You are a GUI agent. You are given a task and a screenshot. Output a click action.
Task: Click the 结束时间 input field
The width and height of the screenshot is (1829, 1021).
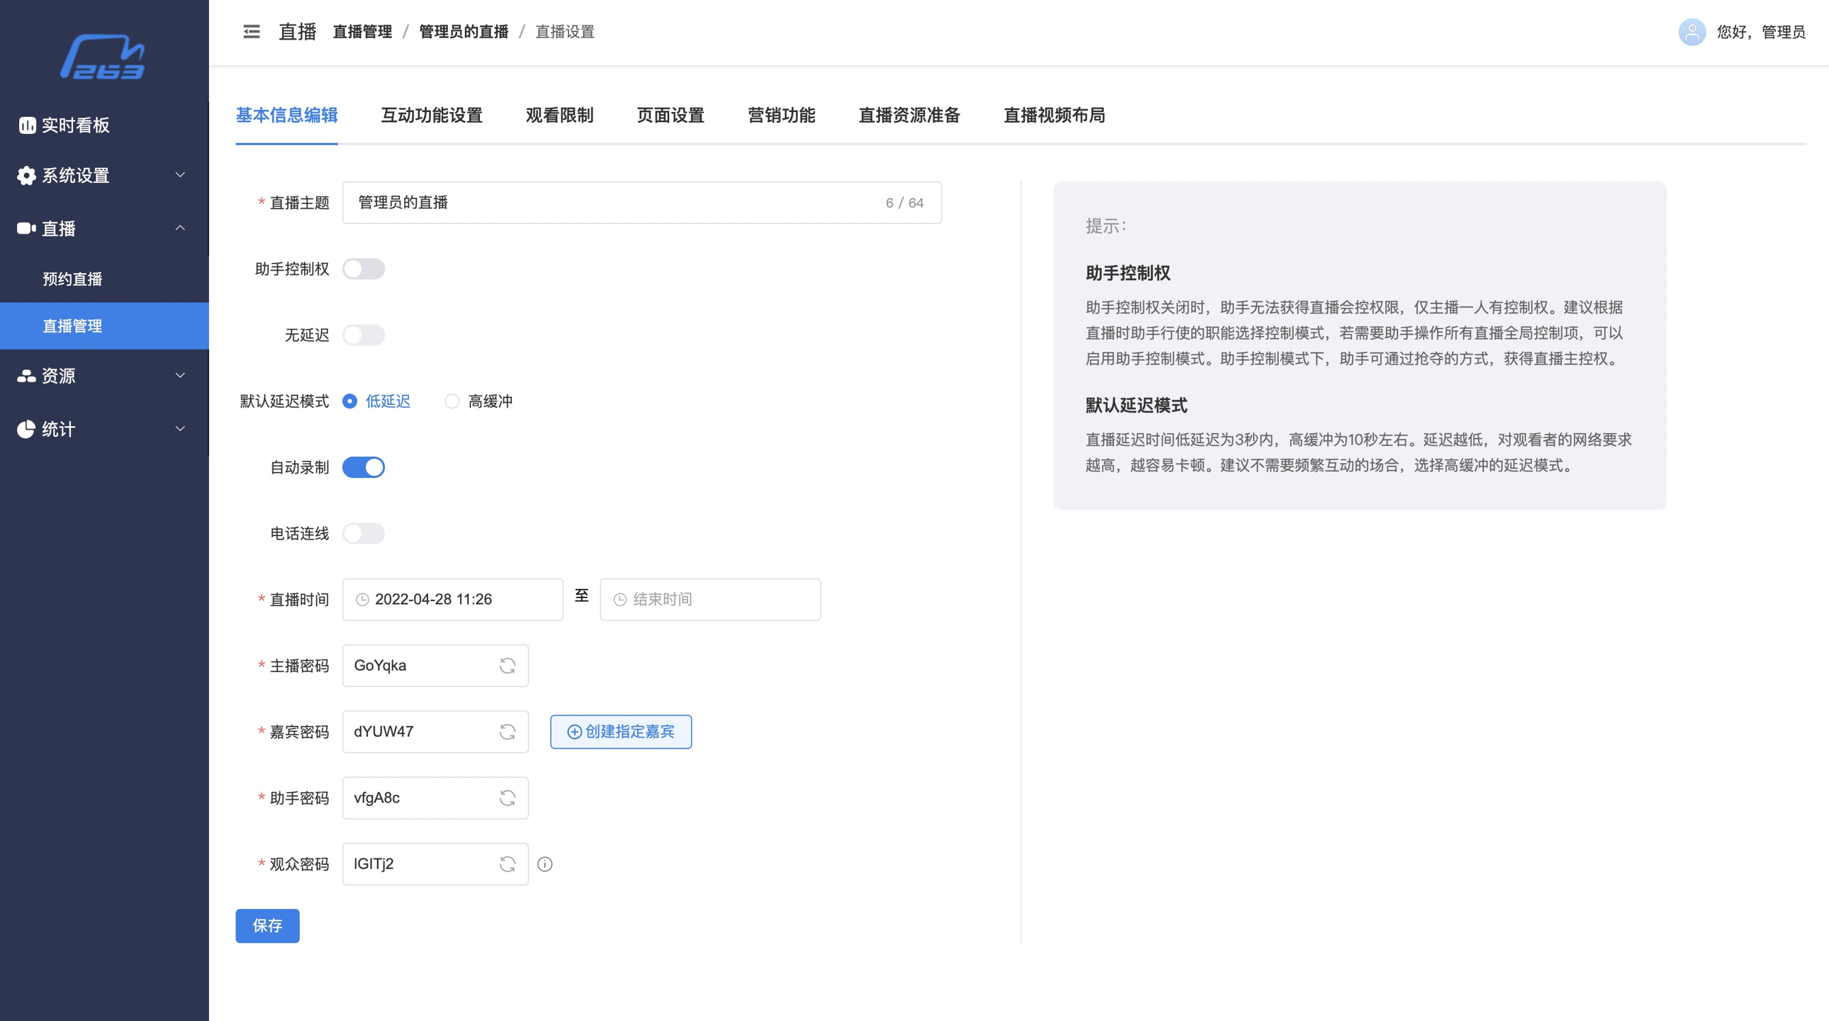pos(710,599)
